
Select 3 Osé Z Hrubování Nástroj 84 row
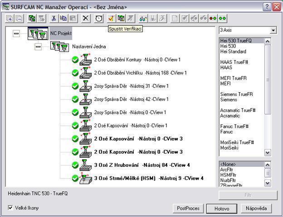click(x=142, y=165)
